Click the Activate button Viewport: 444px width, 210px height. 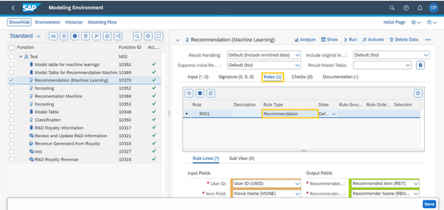(373, 40)
